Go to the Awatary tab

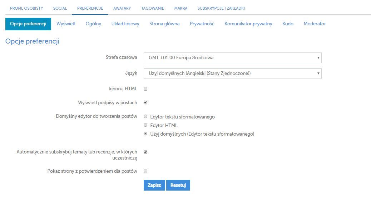click(122, 8)
